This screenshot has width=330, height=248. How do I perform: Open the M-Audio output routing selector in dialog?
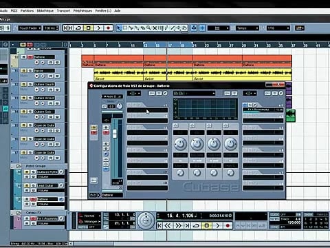point(112,96)
